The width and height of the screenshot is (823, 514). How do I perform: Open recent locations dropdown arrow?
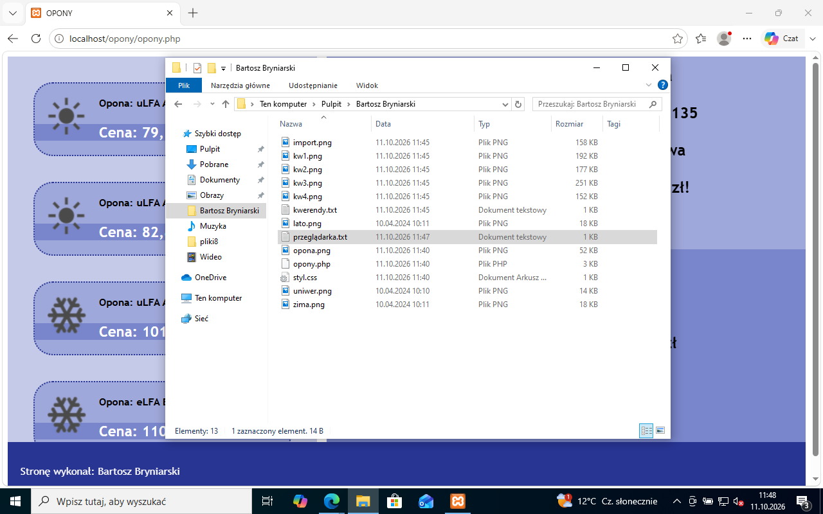212,104
